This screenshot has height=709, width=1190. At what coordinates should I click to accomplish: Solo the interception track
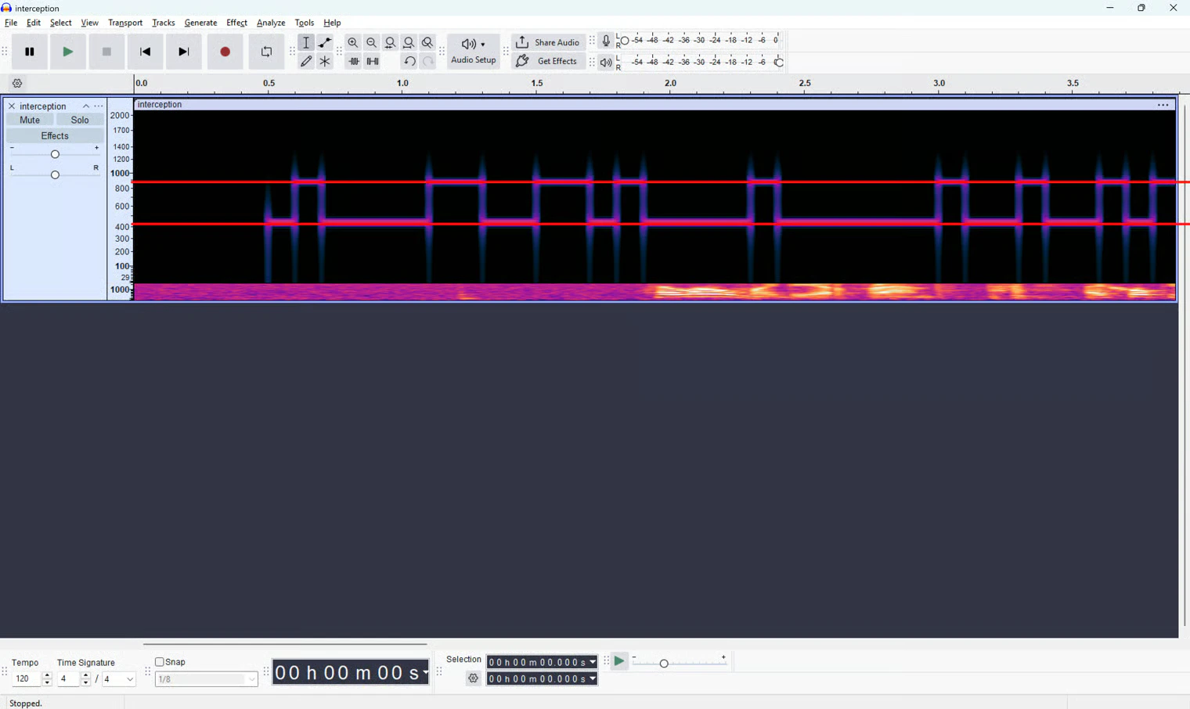click(x=80, y=121)
